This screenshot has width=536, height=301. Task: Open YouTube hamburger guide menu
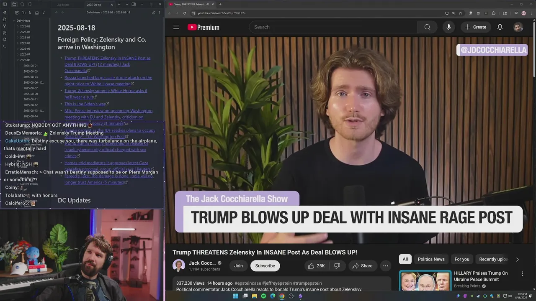(x=176, y=27)
